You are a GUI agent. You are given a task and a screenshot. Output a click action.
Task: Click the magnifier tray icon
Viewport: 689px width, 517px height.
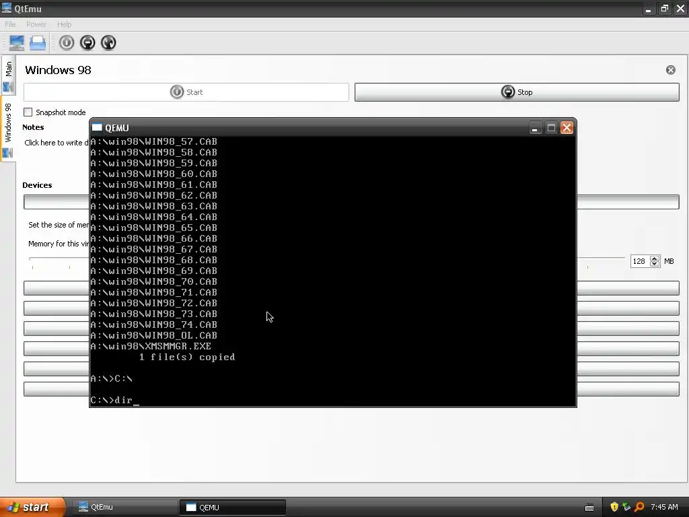coord(639,507)
